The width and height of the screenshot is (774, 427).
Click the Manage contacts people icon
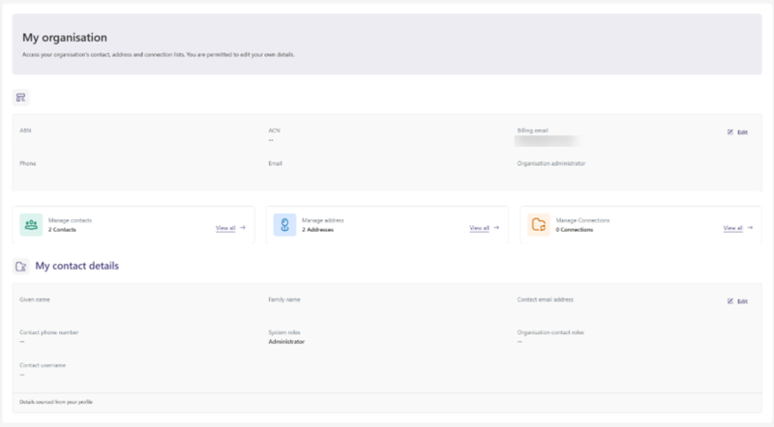click(x=31, y=225)
